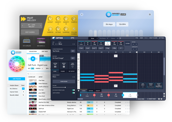Click Octave knob in Pilot Melody

click(x=58, y=29)
